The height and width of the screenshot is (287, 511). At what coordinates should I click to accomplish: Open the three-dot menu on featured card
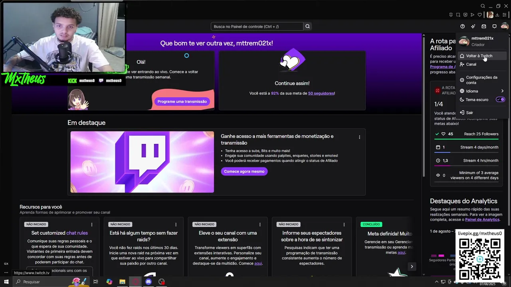pyautogui.click(x=359, y=137)
